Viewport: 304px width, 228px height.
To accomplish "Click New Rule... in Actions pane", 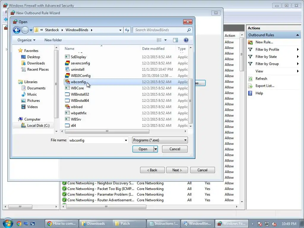I will (264, 42).
